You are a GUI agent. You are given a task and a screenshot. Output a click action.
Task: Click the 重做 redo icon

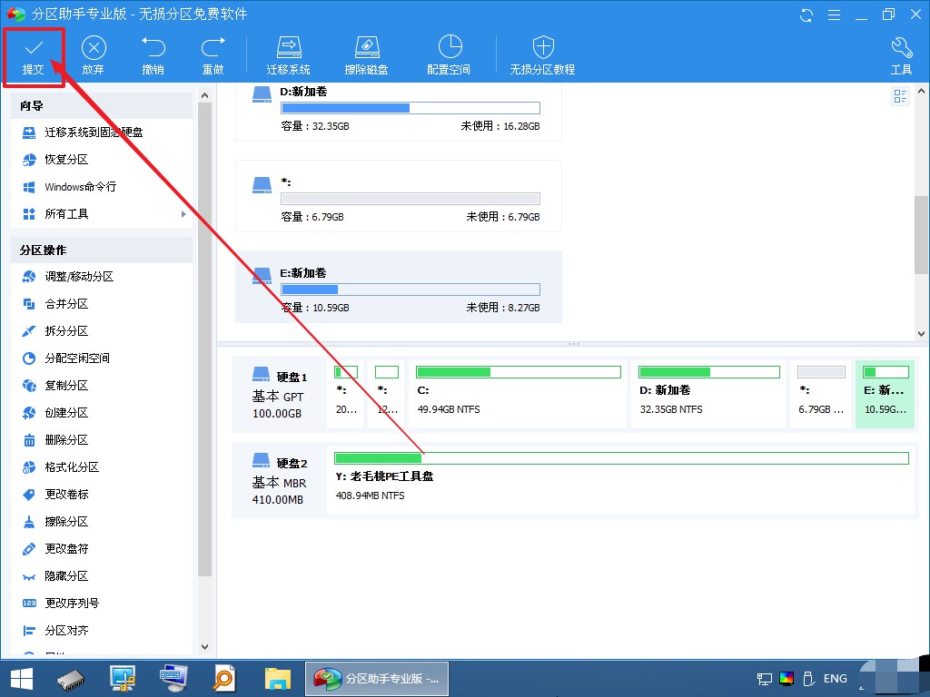213,47
